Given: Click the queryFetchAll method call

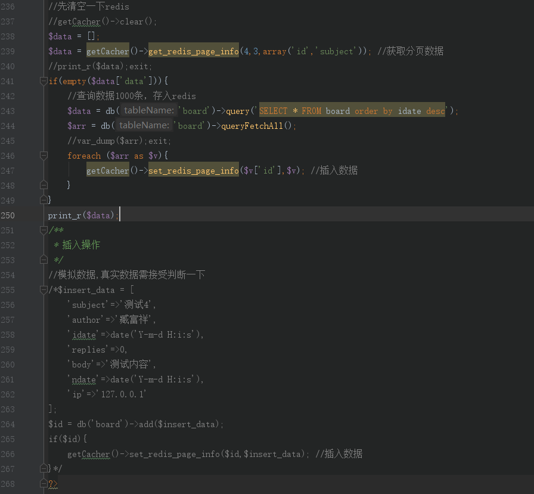Looking at the screenshot, I should (252, 126).
